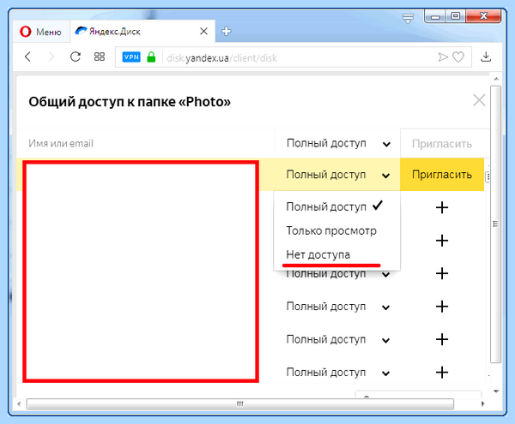Screen dimensions: 515x424
Task: Click the horizontal scrollbar thumb
Action: coord(240,403)
